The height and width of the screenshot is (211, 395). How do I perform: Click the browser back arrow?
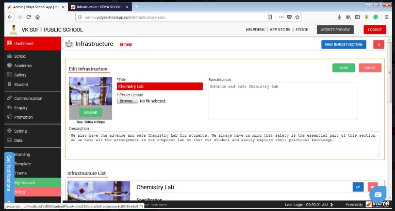10,17
